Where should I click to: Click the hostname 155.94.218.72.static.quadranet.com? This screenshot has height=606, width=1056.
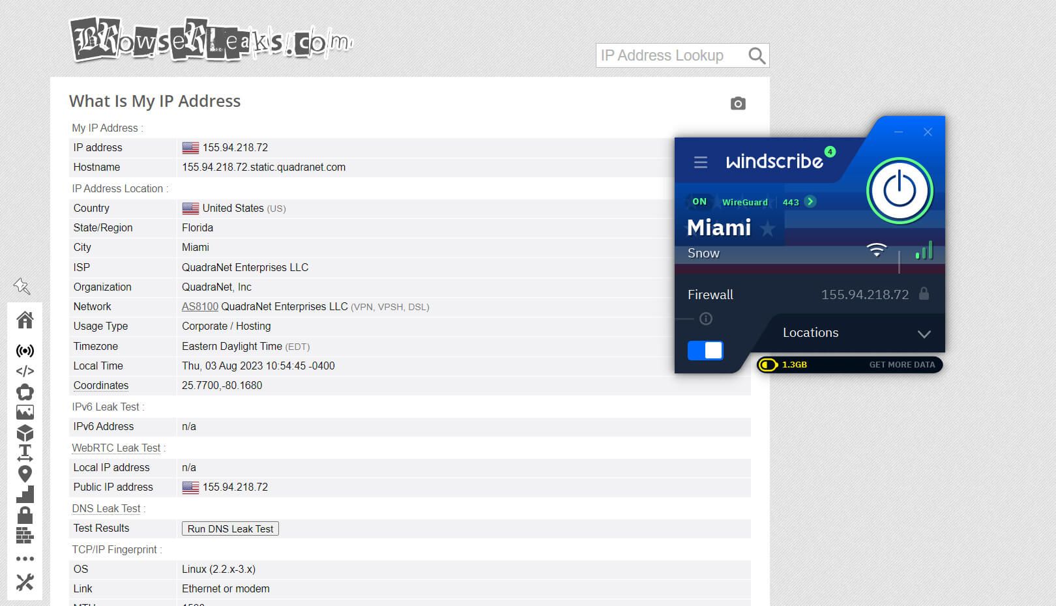[x=263, y=167]
